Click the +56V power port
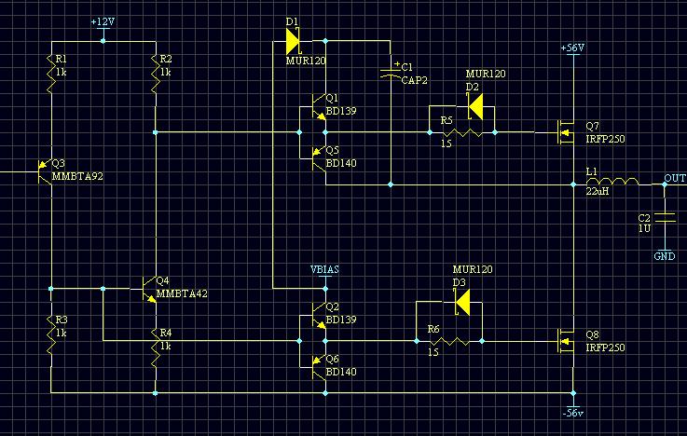Screen dimensions: 687x436 (572, 48)
